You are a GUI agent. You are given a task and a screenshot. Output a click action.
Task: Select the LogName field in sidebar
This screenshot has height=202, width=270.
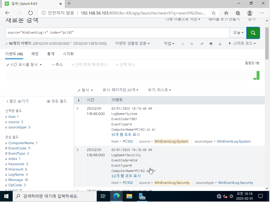click(16, 175)
